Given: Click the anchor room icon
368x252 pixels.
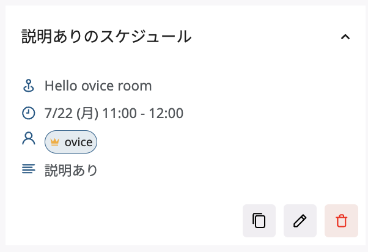Looking at the screenshot, I should coord(28,86).
